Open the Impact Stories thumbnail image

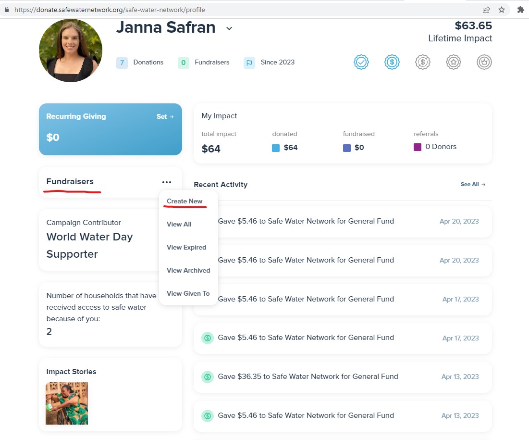67,403
